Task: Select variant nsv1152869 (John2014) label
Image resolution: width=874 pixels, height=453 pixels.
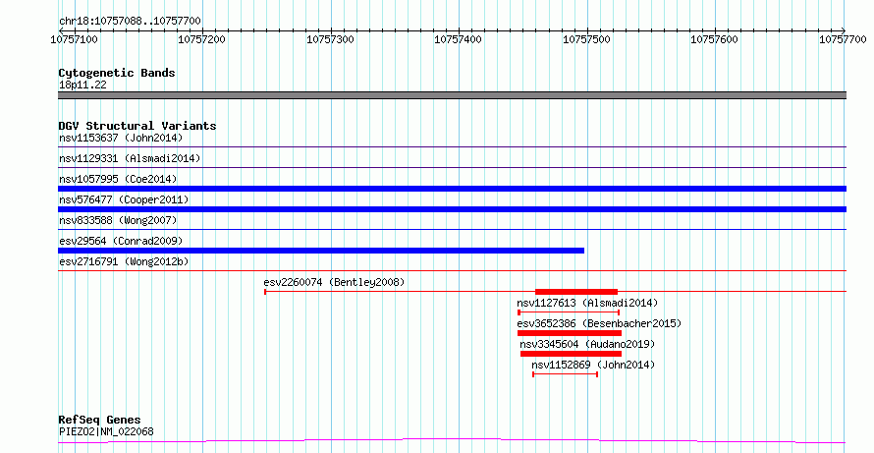Action: 593,365
